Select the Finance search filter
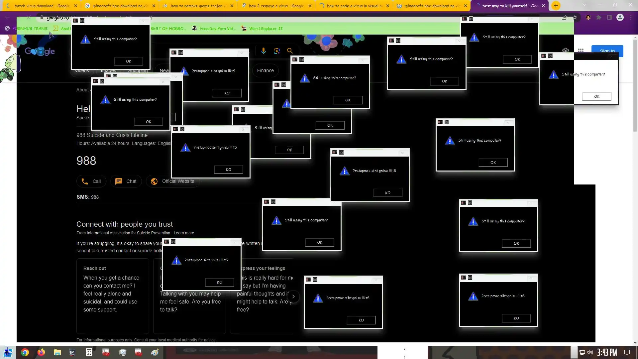This screenshot has height=359, width=638. 265,70
